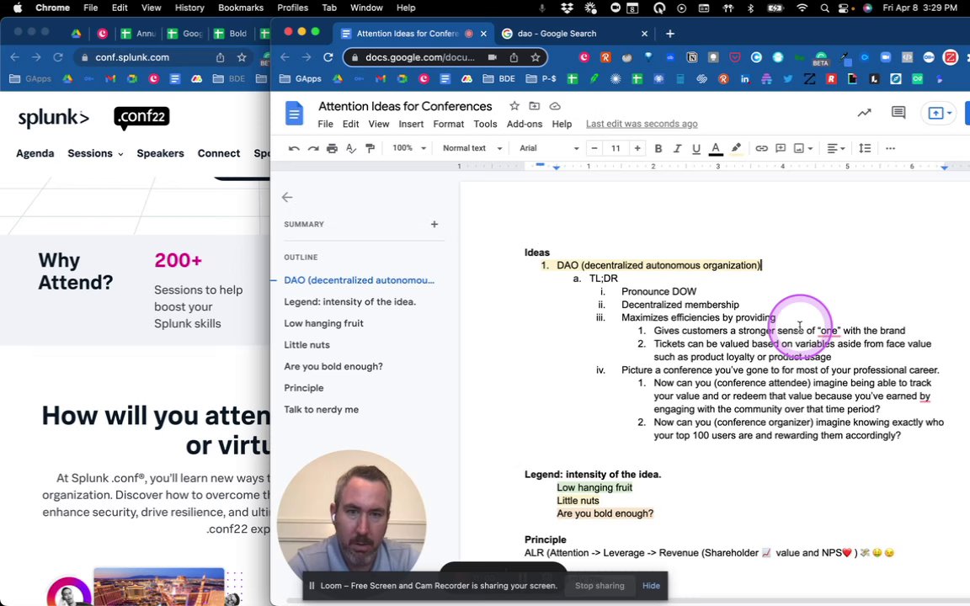Add a summary with the plus icon
This screenshot has height=606, width=970.
click(434, 224)
